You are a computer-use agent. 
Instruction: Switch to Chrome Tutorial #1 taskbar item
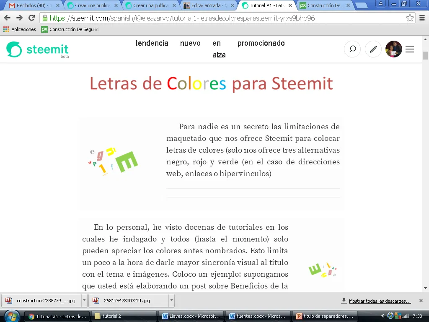[57, 317]
